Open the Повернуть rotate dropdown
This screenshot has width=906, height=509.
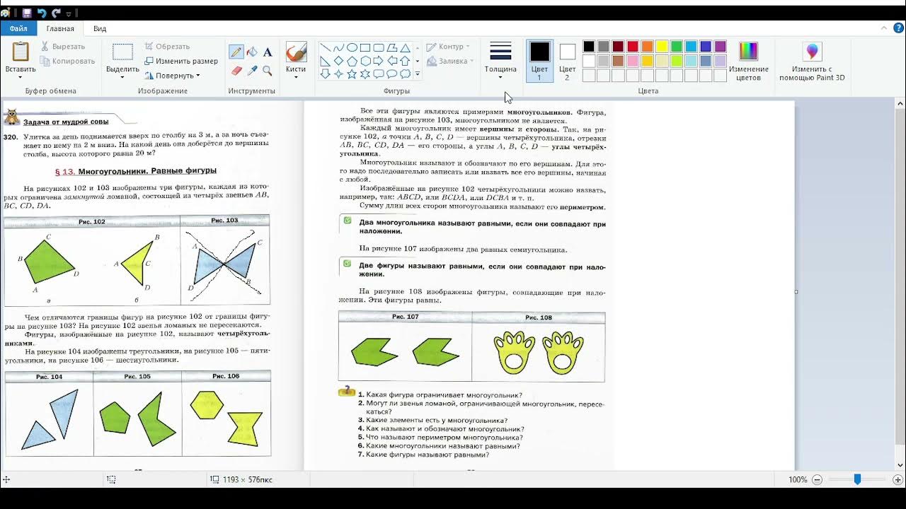(x=173, y=76)
